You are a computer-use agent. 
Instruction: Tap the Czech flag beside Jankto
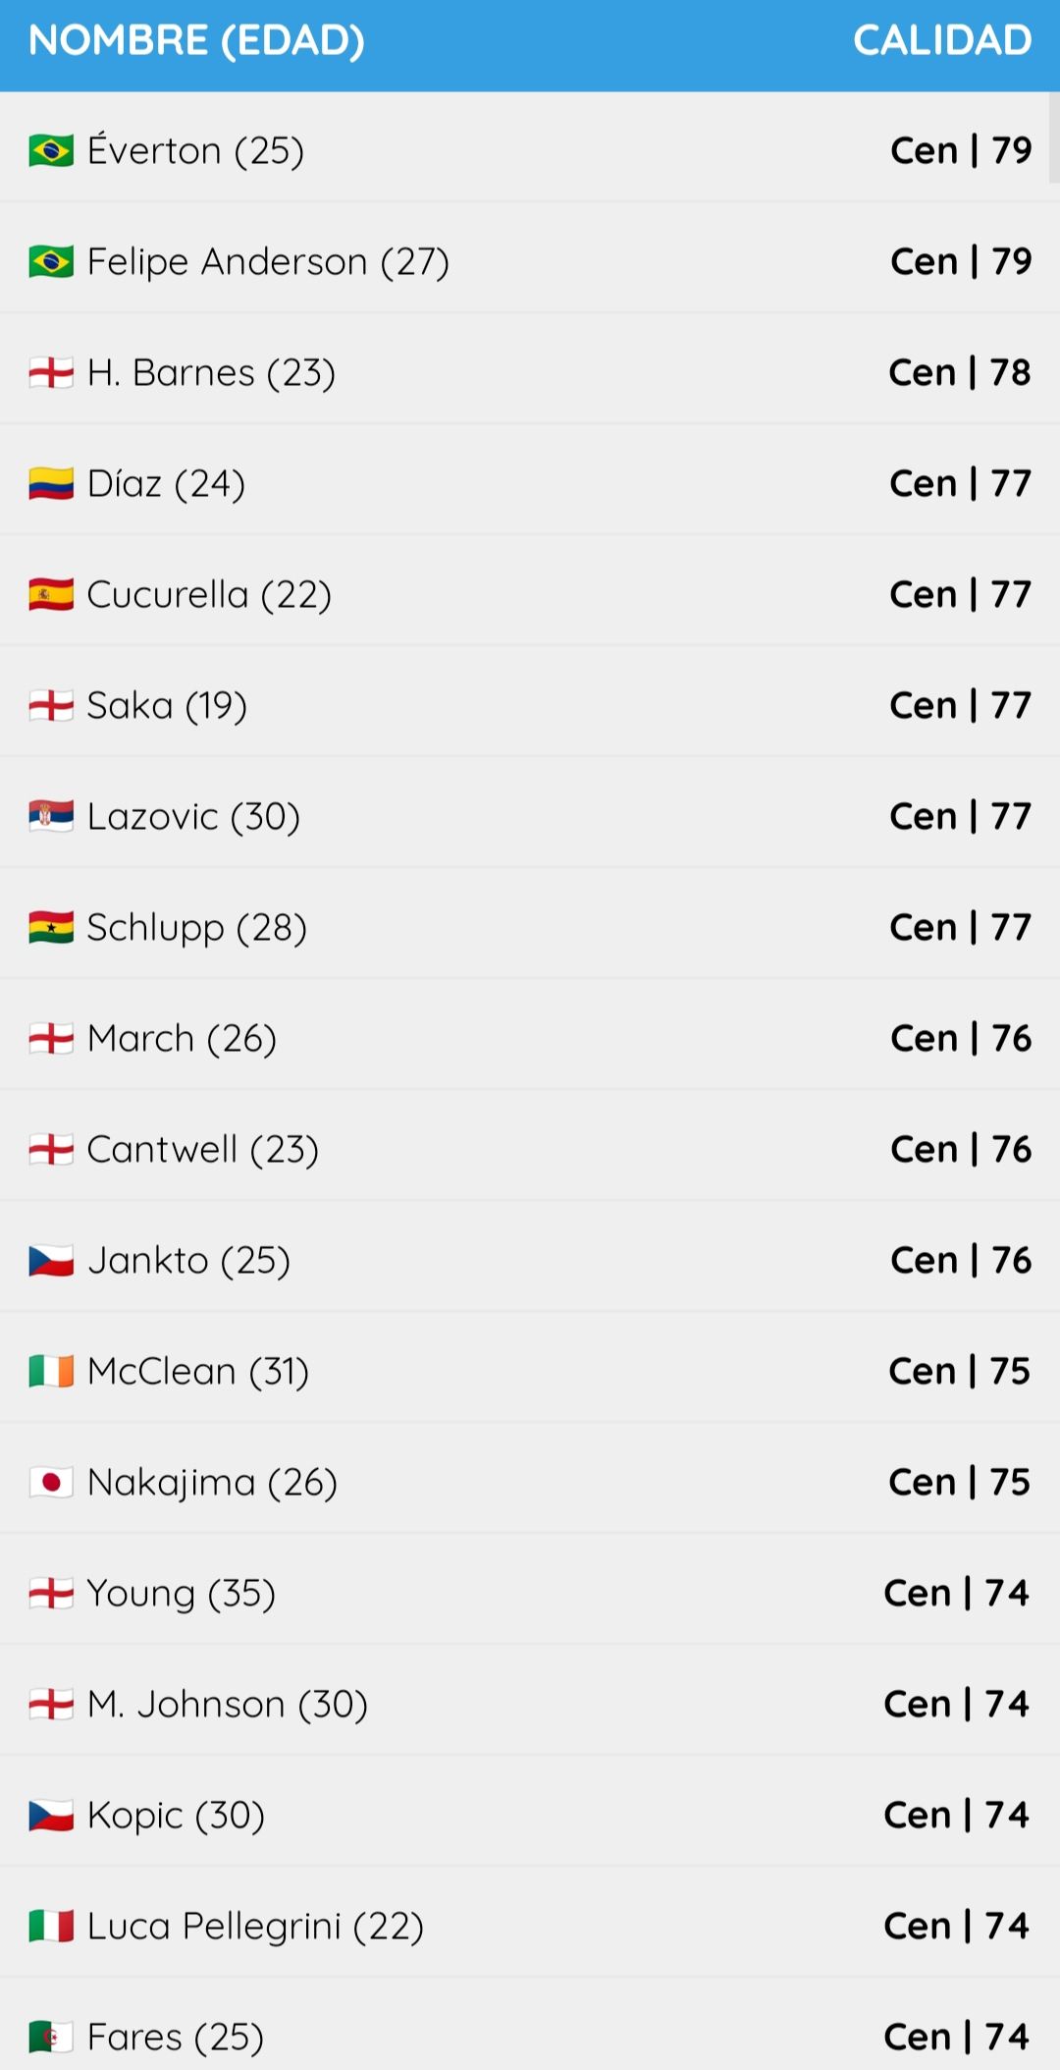(51, 1261)
